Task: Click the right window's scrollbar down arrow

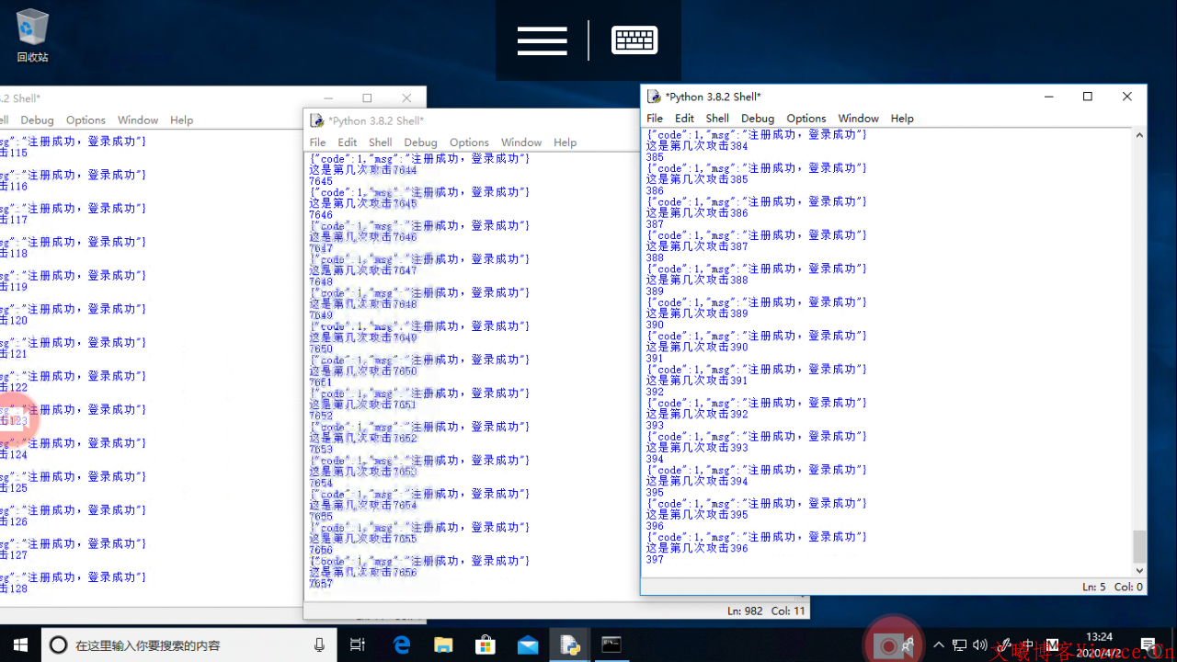Action: (1139, 570)
